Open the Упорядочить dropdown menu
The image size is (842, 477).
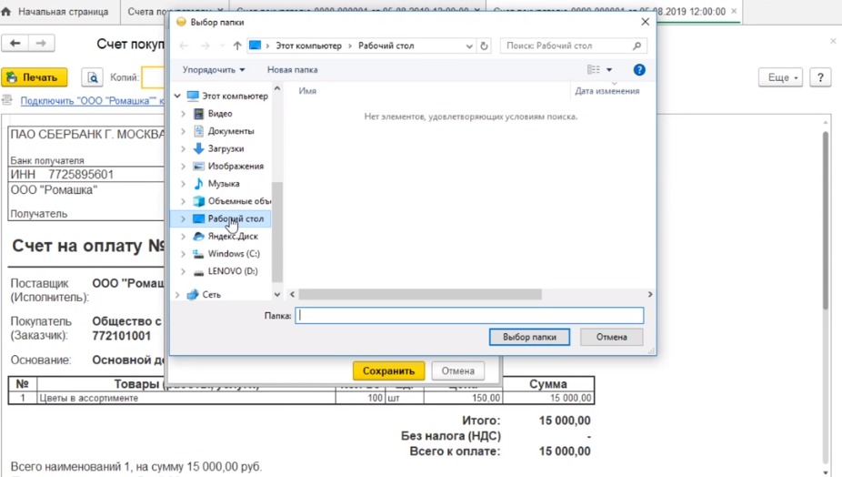[214, 70]
